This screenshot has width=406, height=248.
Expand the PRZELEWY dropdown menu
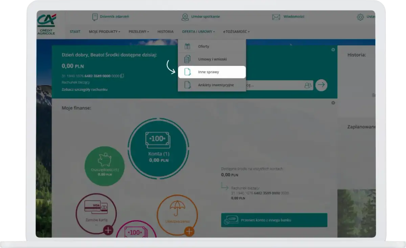click(138, 32)
